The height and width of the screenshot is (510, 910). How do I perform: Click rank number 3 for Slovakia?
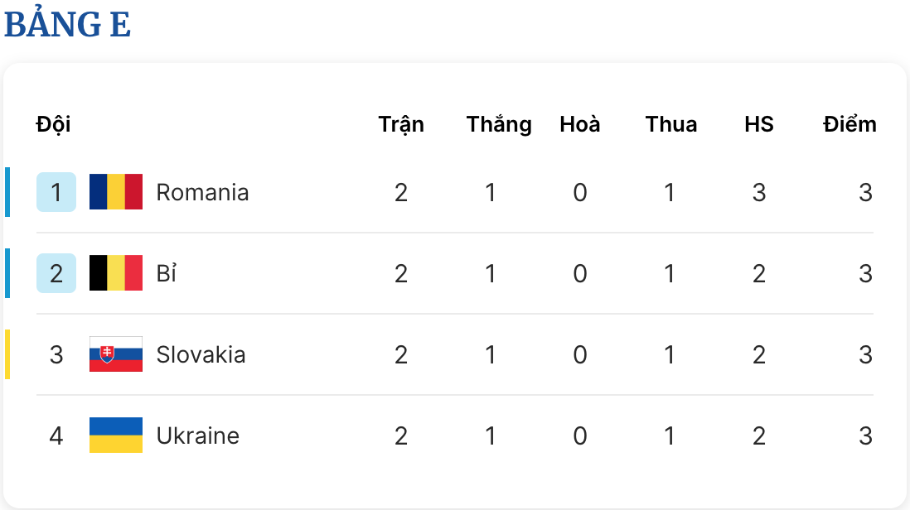(56, 354)
